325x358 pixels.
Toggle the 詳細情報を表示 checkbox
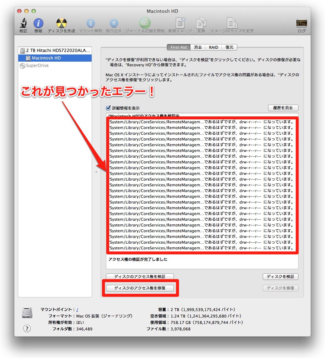click(108, 108)
